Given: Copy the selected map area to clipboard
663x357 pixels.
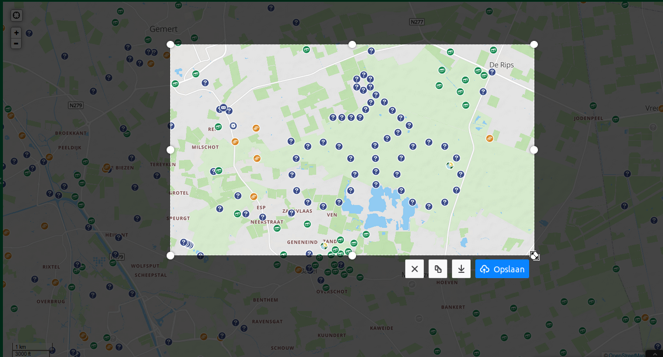Looking at the screenshot, I should 438,269.
